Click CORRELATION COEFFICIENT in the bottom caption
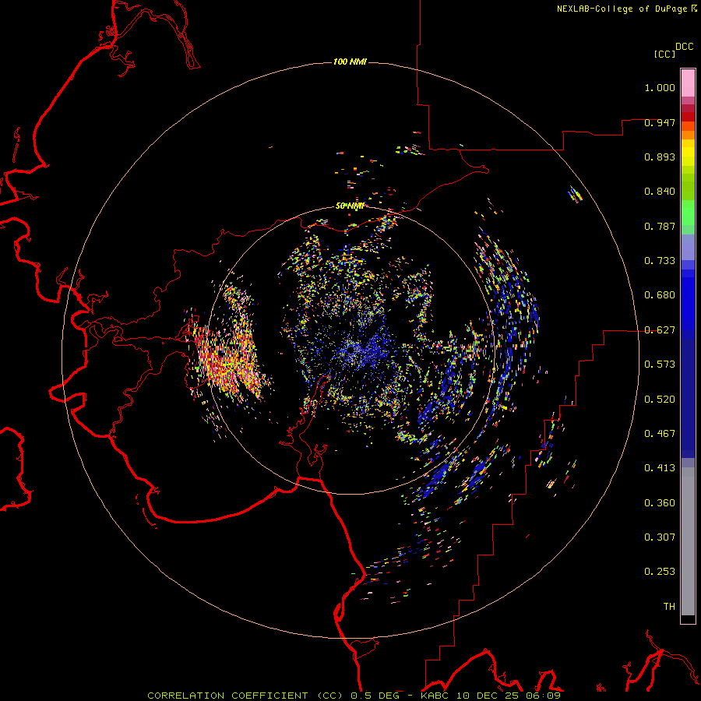Viewport: 701px width, 701px height. [x=227, y=696]
